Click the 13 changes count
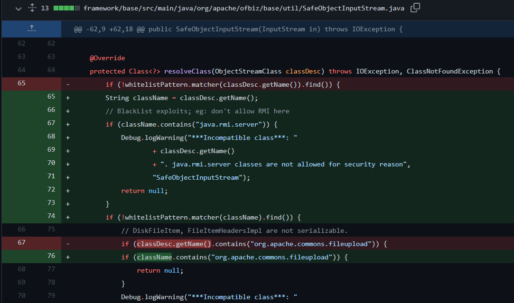The height and width of the screenshot is (303, 514). click(45, 8)
